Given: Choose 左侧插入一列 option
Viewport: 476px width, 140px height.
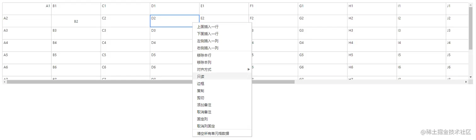Looking at the screenshot, I should pos(207,41).
